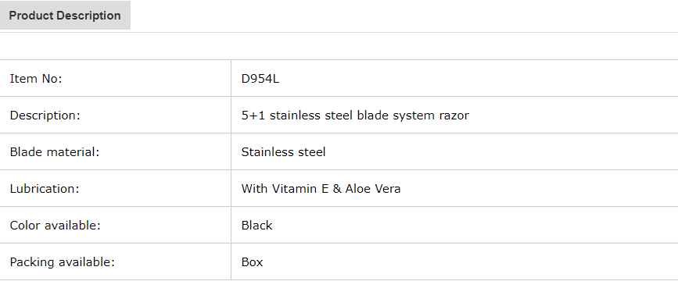Select the Box packing value
Screen dimensions: 678x281
coord(252,262)
